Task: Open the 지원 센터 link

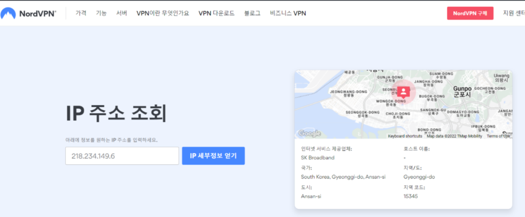Action: click(x=514, y=13)
